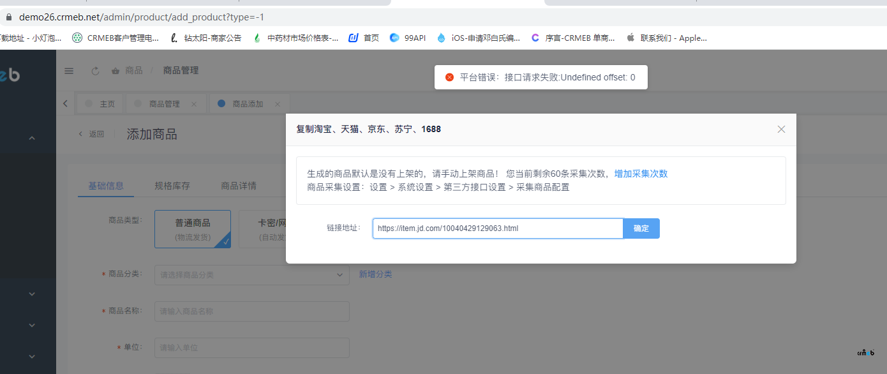Image resolution: width=887 pixels, height=374 pixels.
Task: Click 商品管理 in the breadcrumb
Action: [x=181, y=70]
